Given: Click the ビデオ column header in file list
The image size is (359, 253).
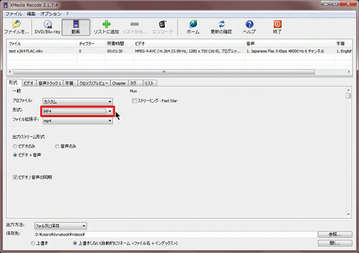Looking at the screenshot, I should point(188,44).
